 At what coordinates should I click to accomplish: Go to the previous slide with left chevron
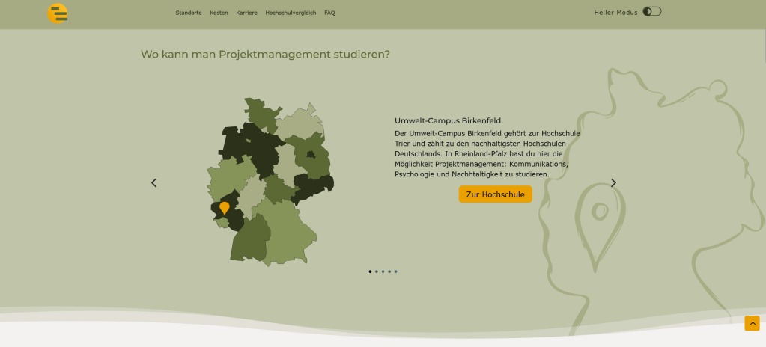tap(154, 182)
